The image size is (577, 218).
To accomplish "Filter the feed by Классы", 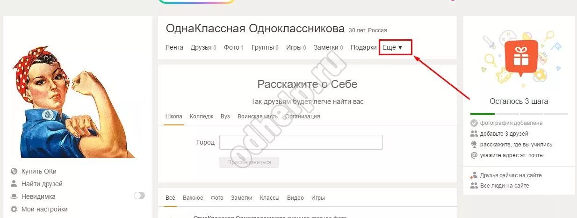I will pyautogui.click(x=270, y=198).
